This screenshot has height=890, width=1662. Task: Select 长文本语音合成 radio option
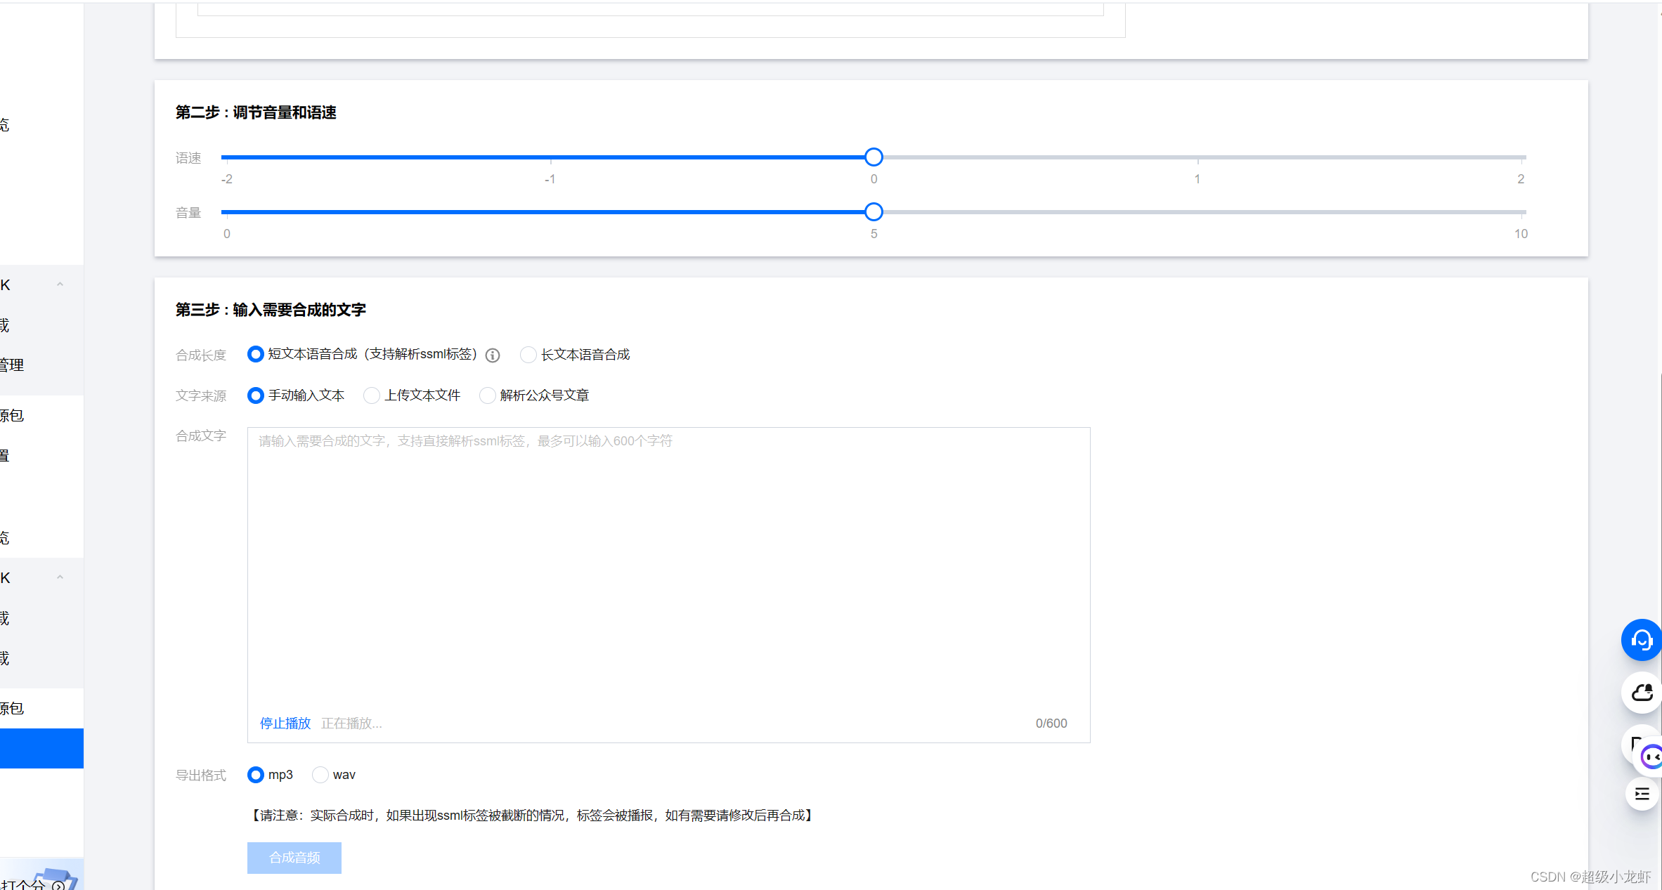[528, 355]
